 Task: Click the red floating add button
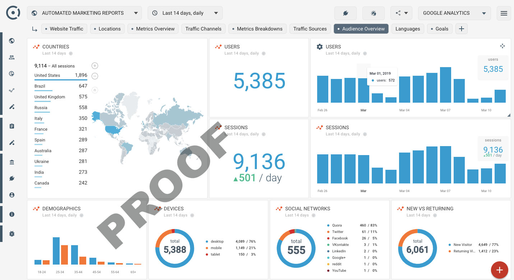point(499,270)
